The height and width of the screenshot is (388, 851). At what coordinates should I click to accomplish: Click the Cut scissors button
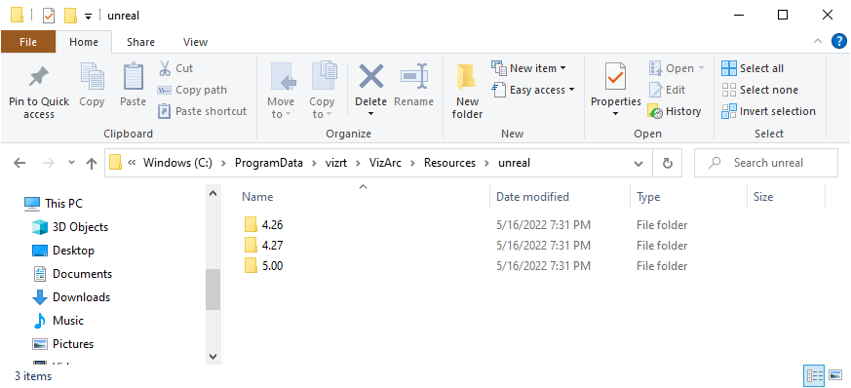click(x=175, y=68)
